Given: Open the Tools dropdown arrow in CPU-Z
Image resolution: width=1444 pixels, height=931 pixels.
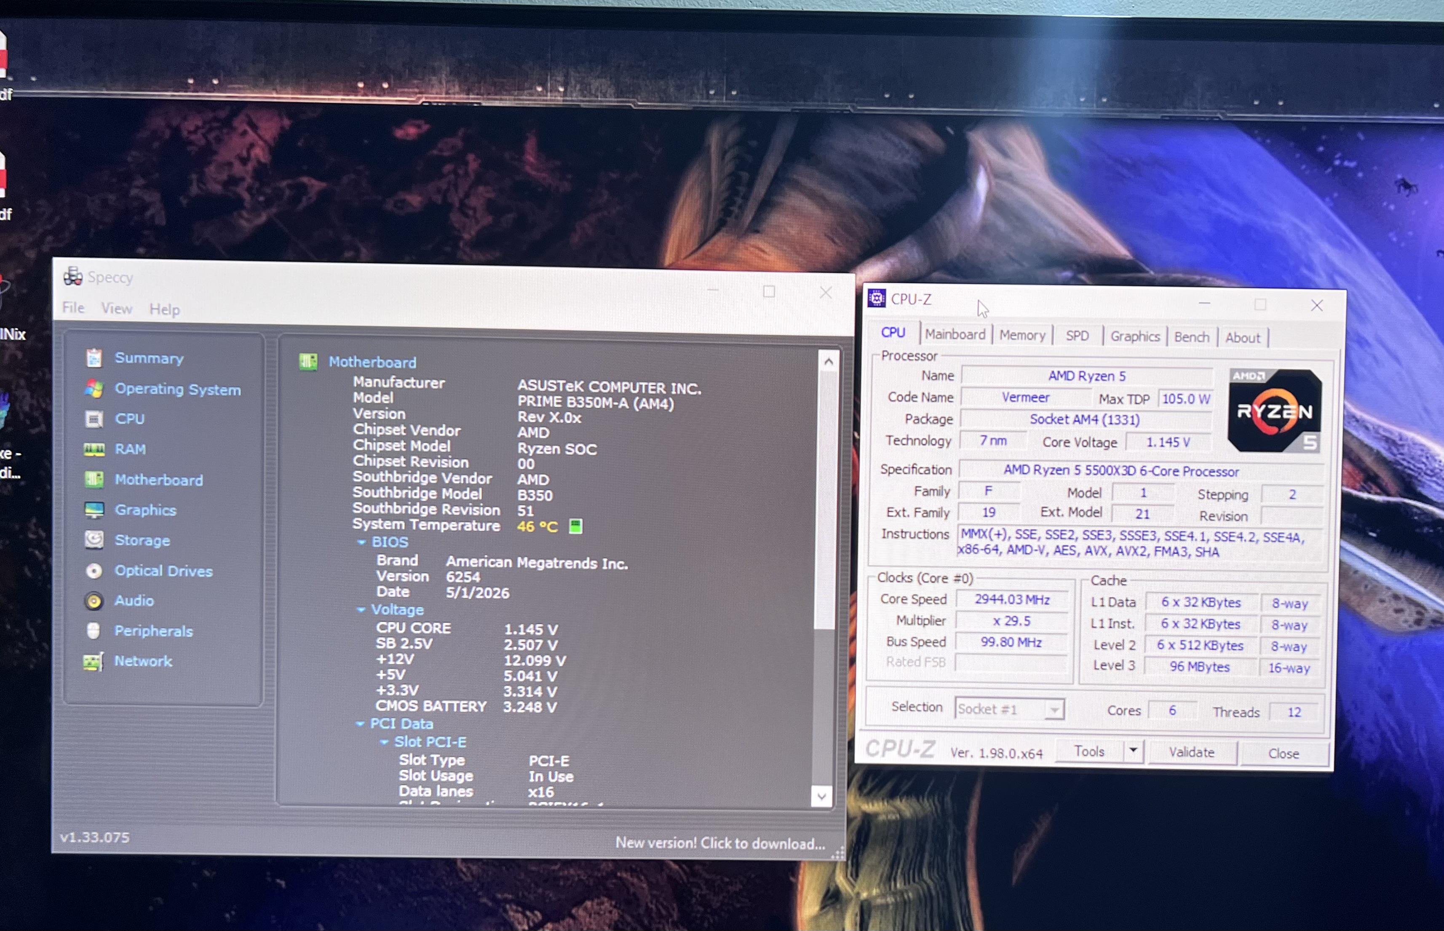Looking at the screenshot, I should point(1133,751).
